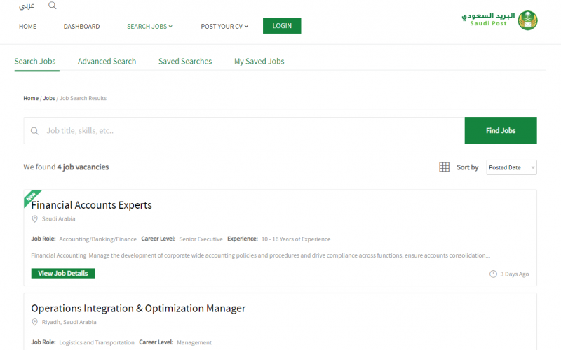
Task: Toggle the grid view icon
Action: tap(444, 167)
